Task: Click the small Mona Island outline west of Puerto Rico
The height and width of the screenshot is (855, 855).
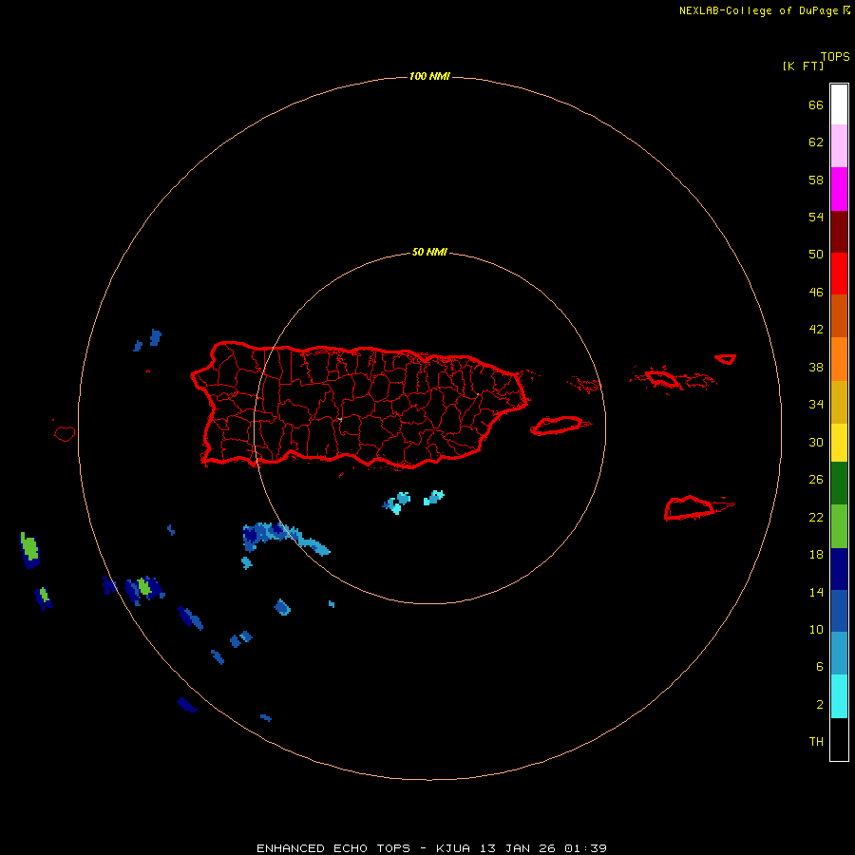Action: coord(65,433)
